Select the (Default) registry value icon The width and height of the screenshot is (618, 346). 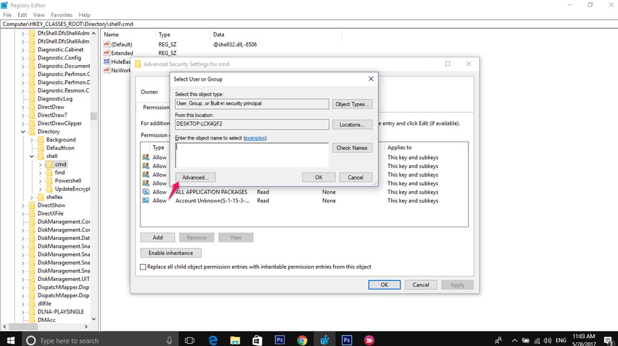click(106, 45)
